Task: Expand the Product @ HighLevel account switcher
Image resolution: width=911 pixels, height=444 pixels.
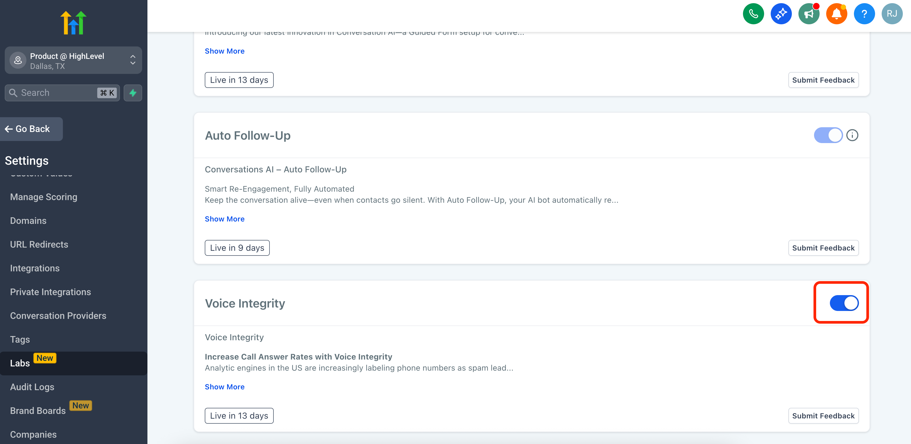Action: [73, 60]
